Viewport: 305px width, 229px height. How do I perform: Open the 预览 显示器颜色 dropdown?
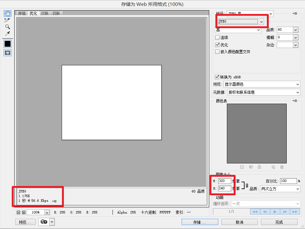click(262, 84)
